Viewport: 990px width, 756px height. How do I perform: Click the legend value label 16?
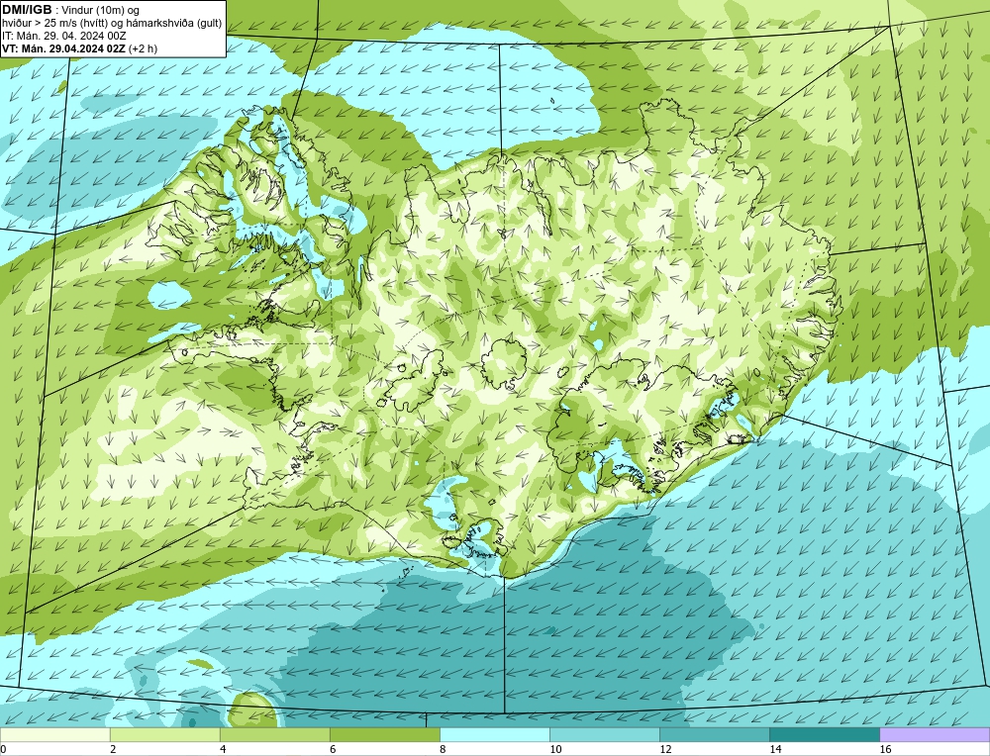pos(885,749)
